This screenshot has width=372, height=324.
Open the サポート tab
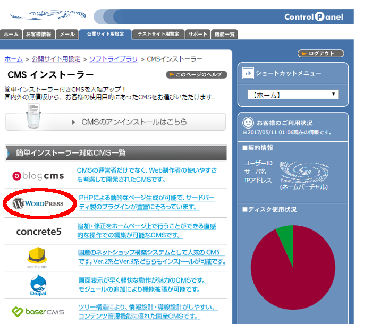[198, 34]
